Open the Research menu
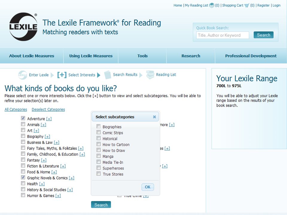The image size is (287, 215). tap(191, 56)
